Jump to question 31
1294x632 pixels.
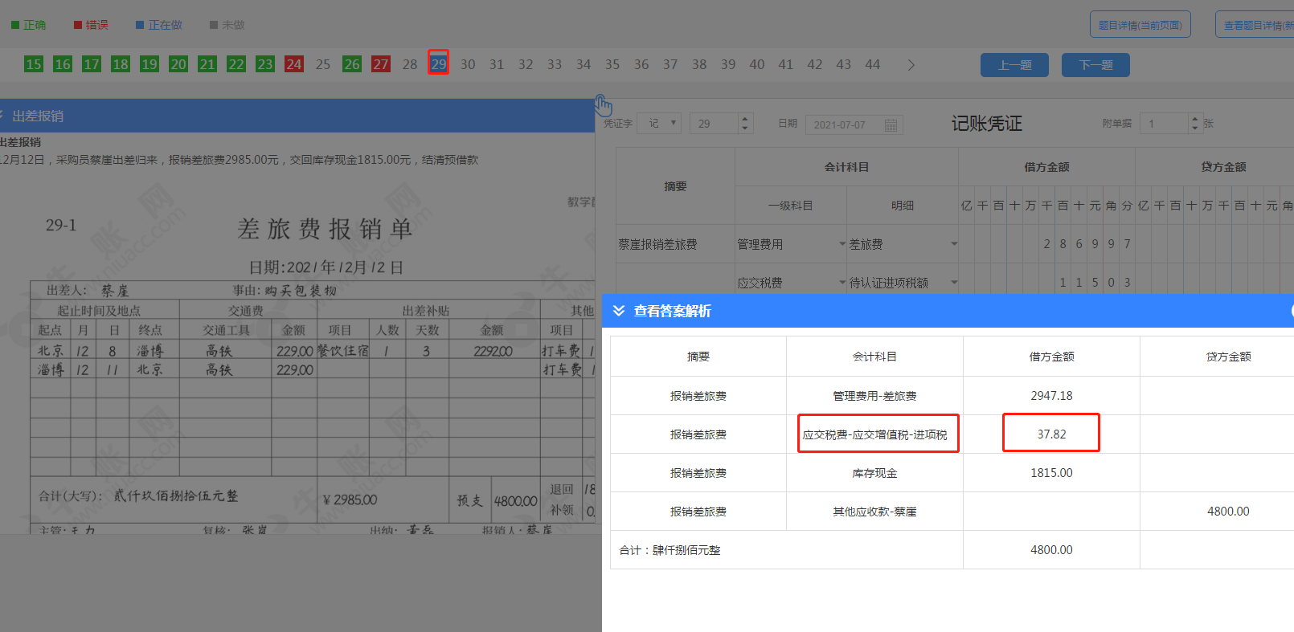(x=497, y=64)
